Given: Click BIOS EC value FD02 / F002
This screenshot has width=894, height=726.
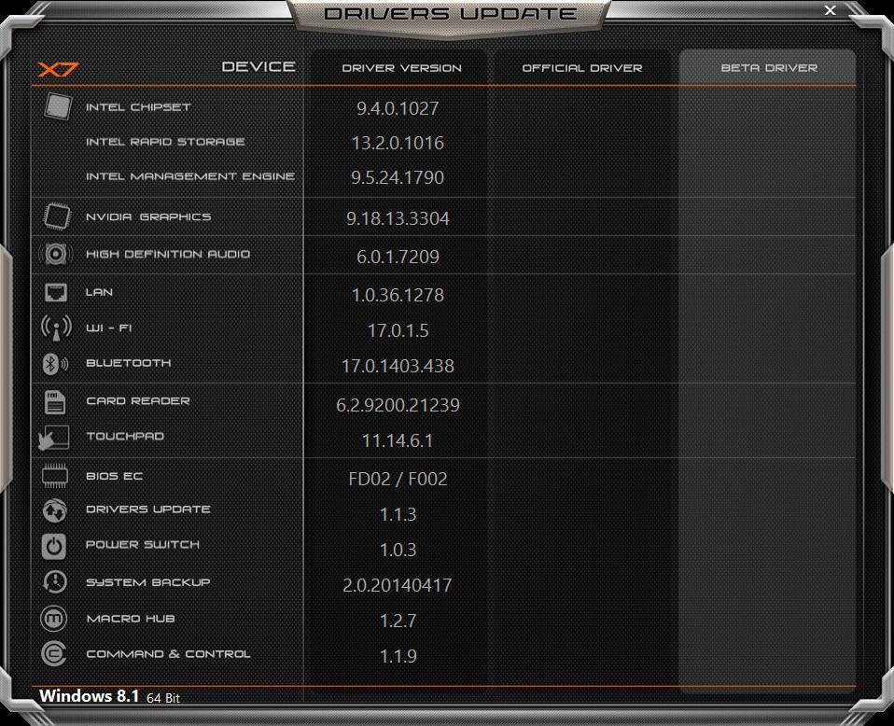Looking at the screenshot, I should pos(398,479).
